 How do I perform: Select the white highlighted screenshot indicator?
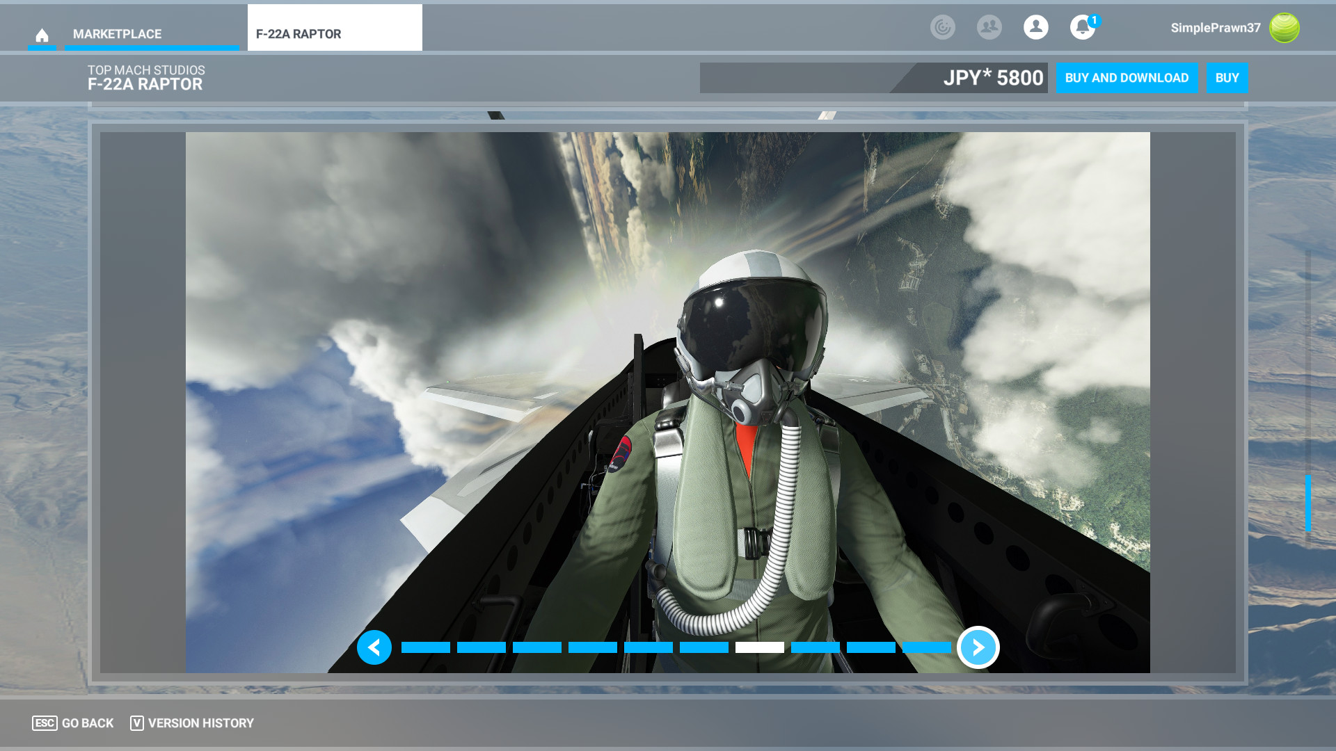759,647
